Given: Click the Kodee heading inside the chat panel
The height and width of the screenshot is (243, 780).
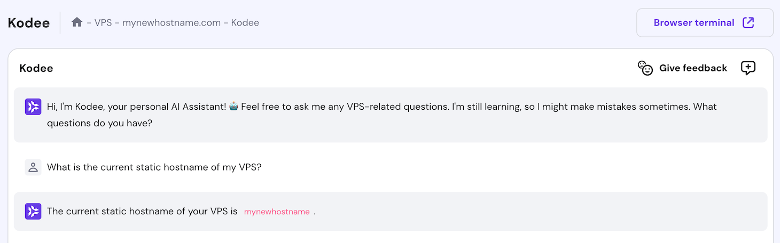Looking at the screenshot, I should (x=36, y=68).
